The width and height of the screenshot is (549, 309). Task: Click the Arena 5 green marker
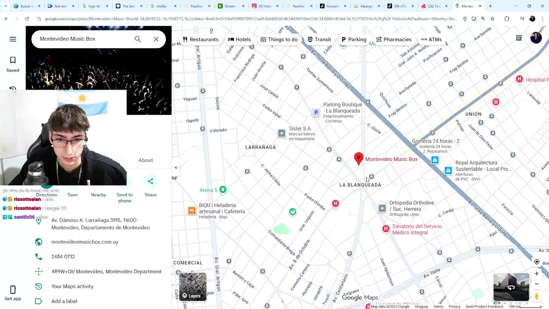point(223,190)
